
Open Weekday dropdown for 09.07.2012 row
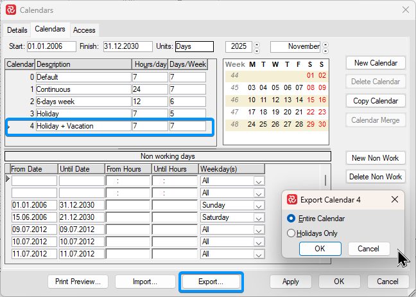pyautogui.click(x=259, y=230)
